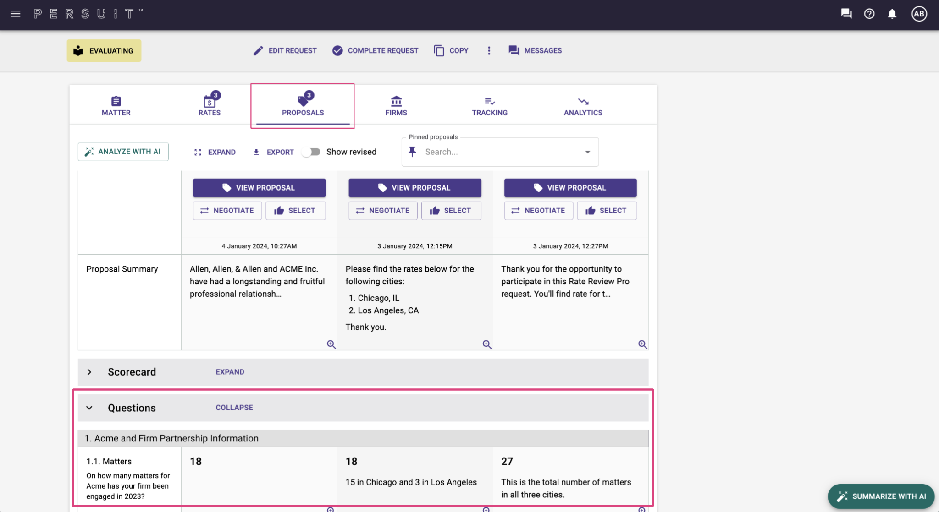Click the 'Proposal Summary' row label
The image size is (939, 512).
[122, 269]
